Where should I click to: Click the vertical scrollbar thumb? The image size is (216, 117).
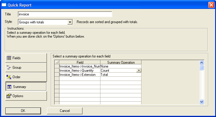201,68
